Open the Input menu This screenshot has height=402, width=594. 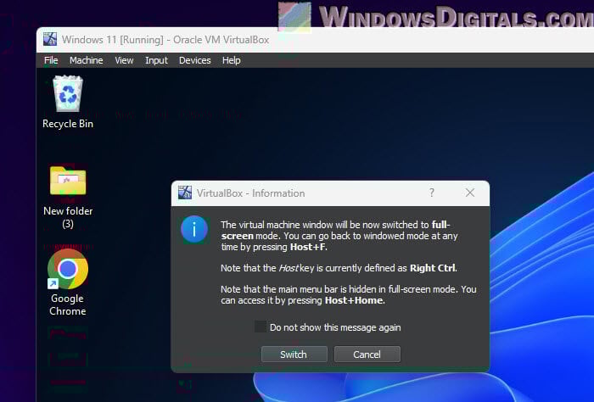(x=156, y=60)
